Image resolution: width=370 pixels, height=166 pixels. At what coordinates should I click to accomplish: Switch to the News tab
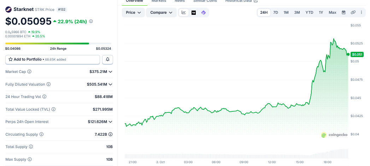(180, 1)
